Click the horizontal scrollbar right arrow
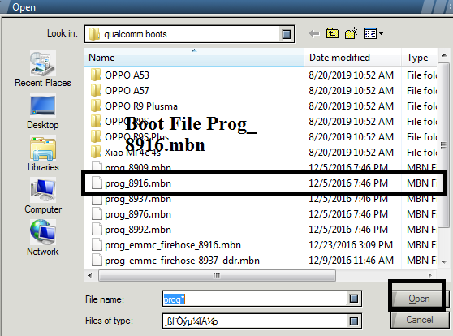Screen dimensions: 453x336 [429, 275]
